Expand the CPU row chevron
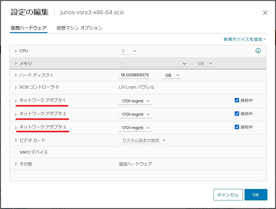Screen dimensions: 276x209 click(x=16, y=51)
